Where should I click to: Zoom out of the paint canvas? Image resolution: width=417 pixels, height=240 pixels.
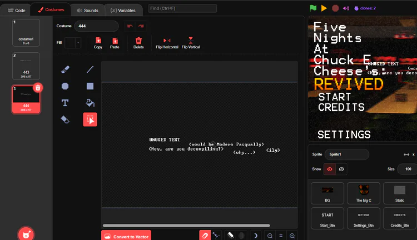click(x=270, y=236)
